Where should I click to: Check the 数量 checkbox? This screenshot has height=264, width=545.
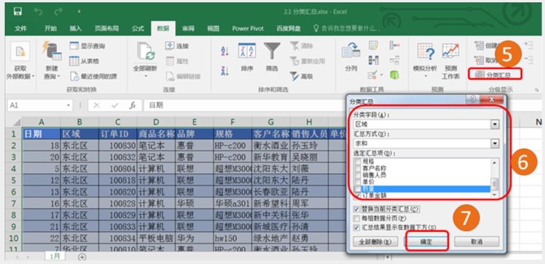[357, 188]
